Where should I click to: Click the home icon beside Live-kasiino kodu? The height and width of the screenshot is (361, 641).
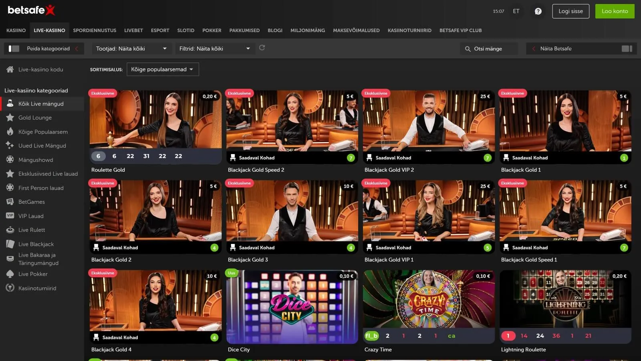point(10,69)
